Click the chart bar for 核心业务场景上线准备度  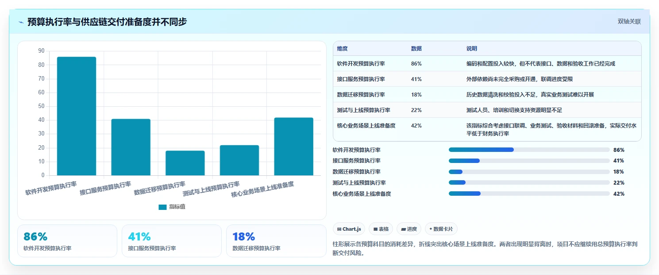click(293, 147)
